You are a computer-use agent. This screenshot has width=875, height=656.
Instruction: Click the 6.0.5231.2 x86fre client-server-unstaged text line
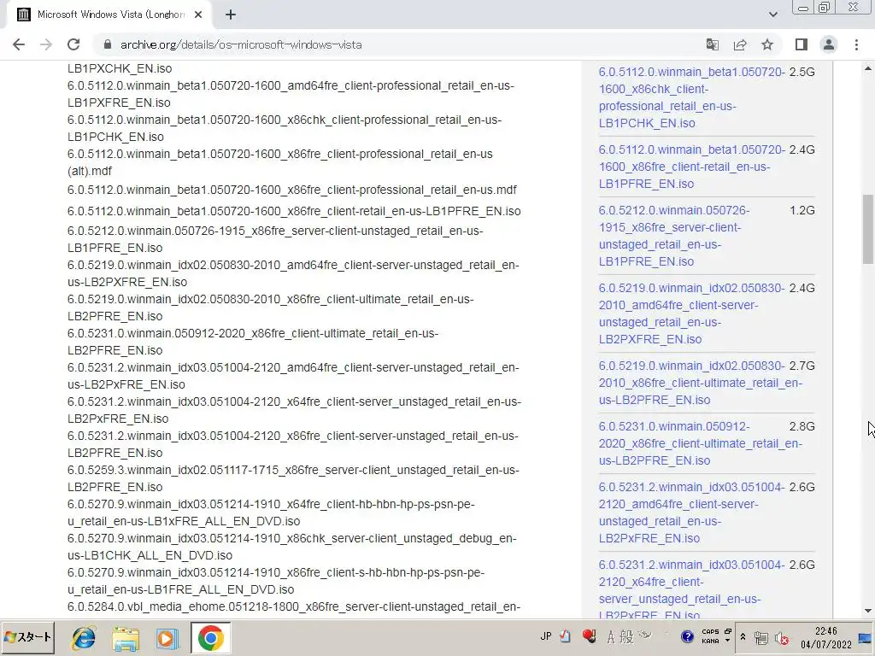pyautogui.click(x=293, y=444)
